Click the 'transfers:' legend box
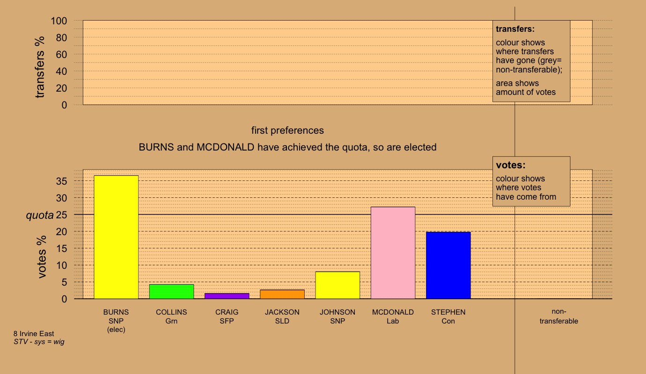 click(x=531, y=61)
